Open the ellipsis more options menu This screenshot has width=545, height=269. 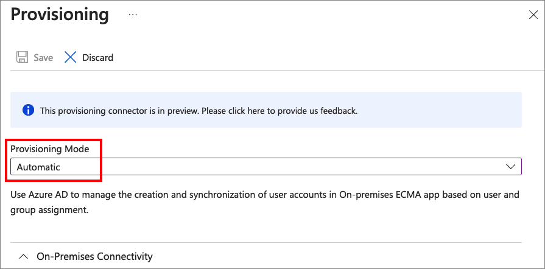pos(133,15)
